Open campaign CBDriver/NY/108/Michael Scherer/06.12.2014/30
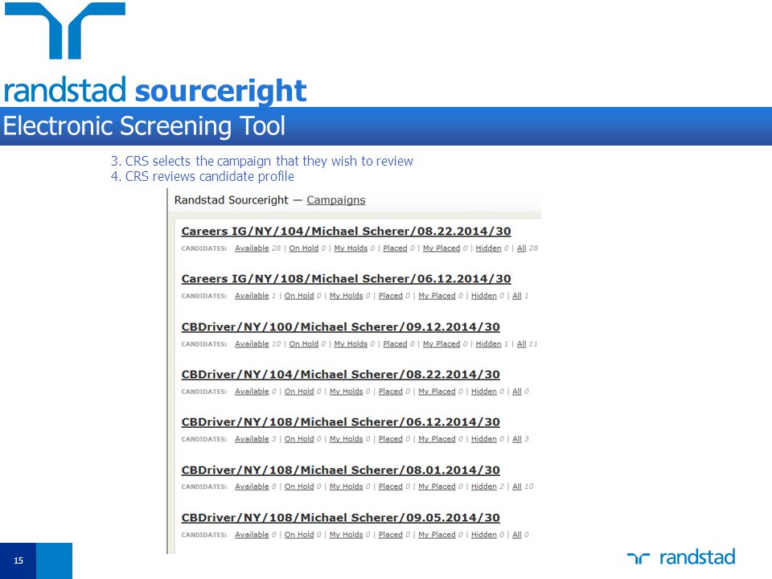The image size is (772, 579). point(341,422)
